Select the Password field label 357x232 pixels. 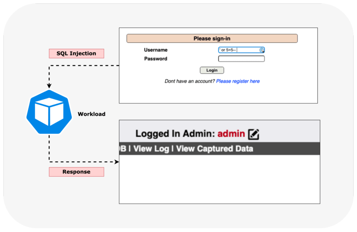(155, 58)
